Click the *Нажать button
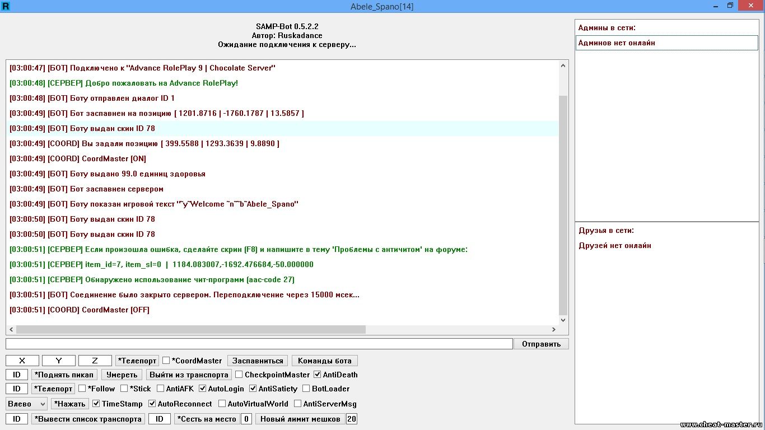765x430 pixels. pyautogui.click(x=71, y=404)
